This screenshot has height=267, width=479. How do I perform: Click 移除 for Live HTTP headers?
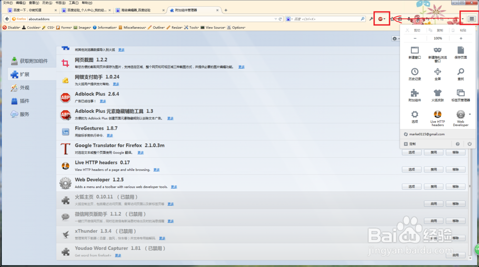pos(456,169)
